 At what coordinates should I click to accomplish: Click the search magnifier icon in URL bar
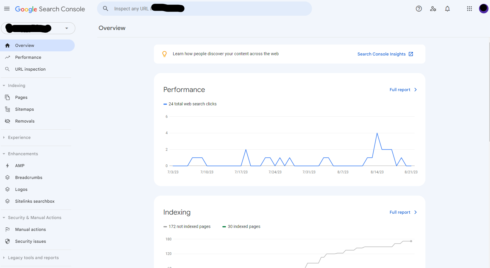click(x=105, y=9)
